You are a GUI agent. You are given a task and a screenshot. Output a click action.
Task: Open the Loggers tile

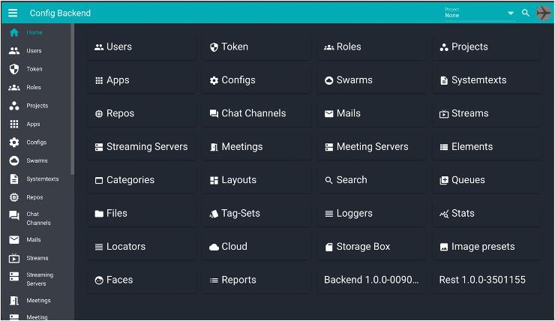[371, 213]
